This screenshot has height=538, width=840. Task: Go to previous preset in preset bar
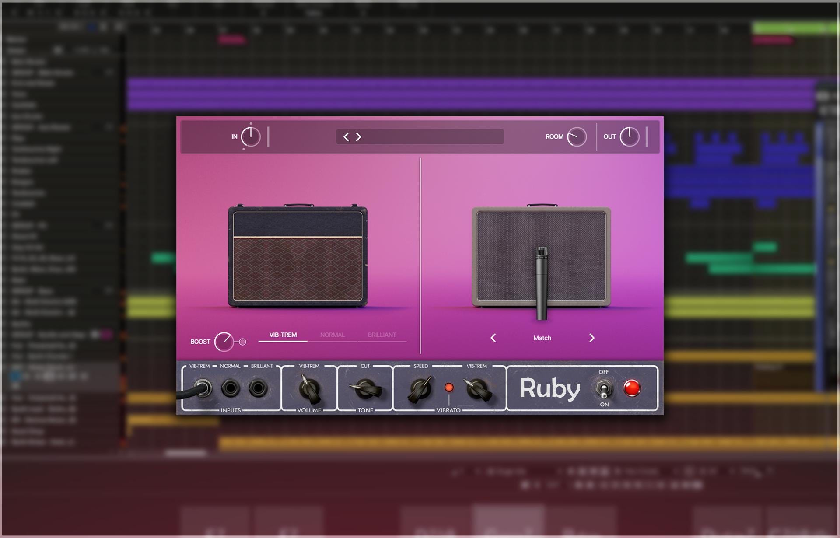coord(346,137)
